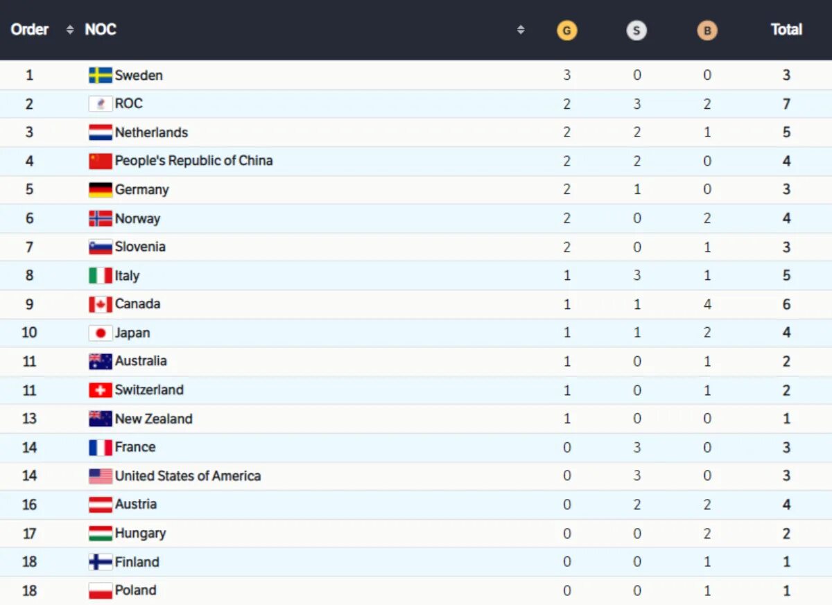The image size is (832, 605).
Task: Click the Sweden flag icon
Action: [x=101, y=75]
